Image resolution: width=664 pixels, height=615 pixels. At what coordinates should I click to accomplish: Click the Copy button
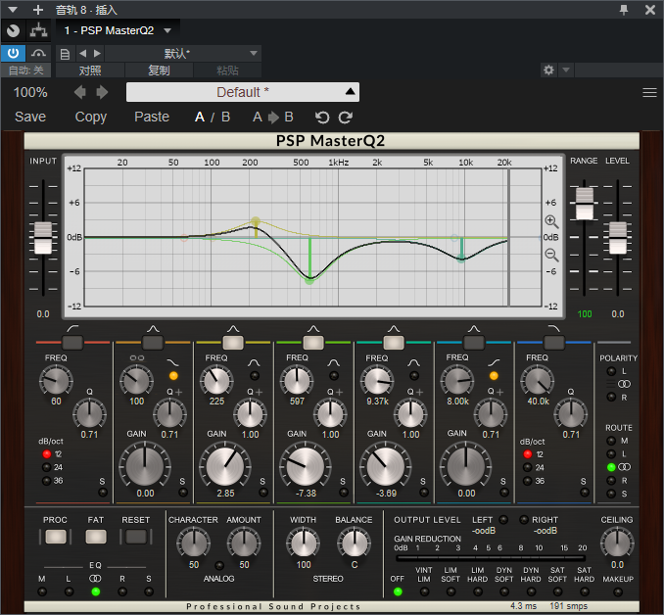tap(91, 118)
